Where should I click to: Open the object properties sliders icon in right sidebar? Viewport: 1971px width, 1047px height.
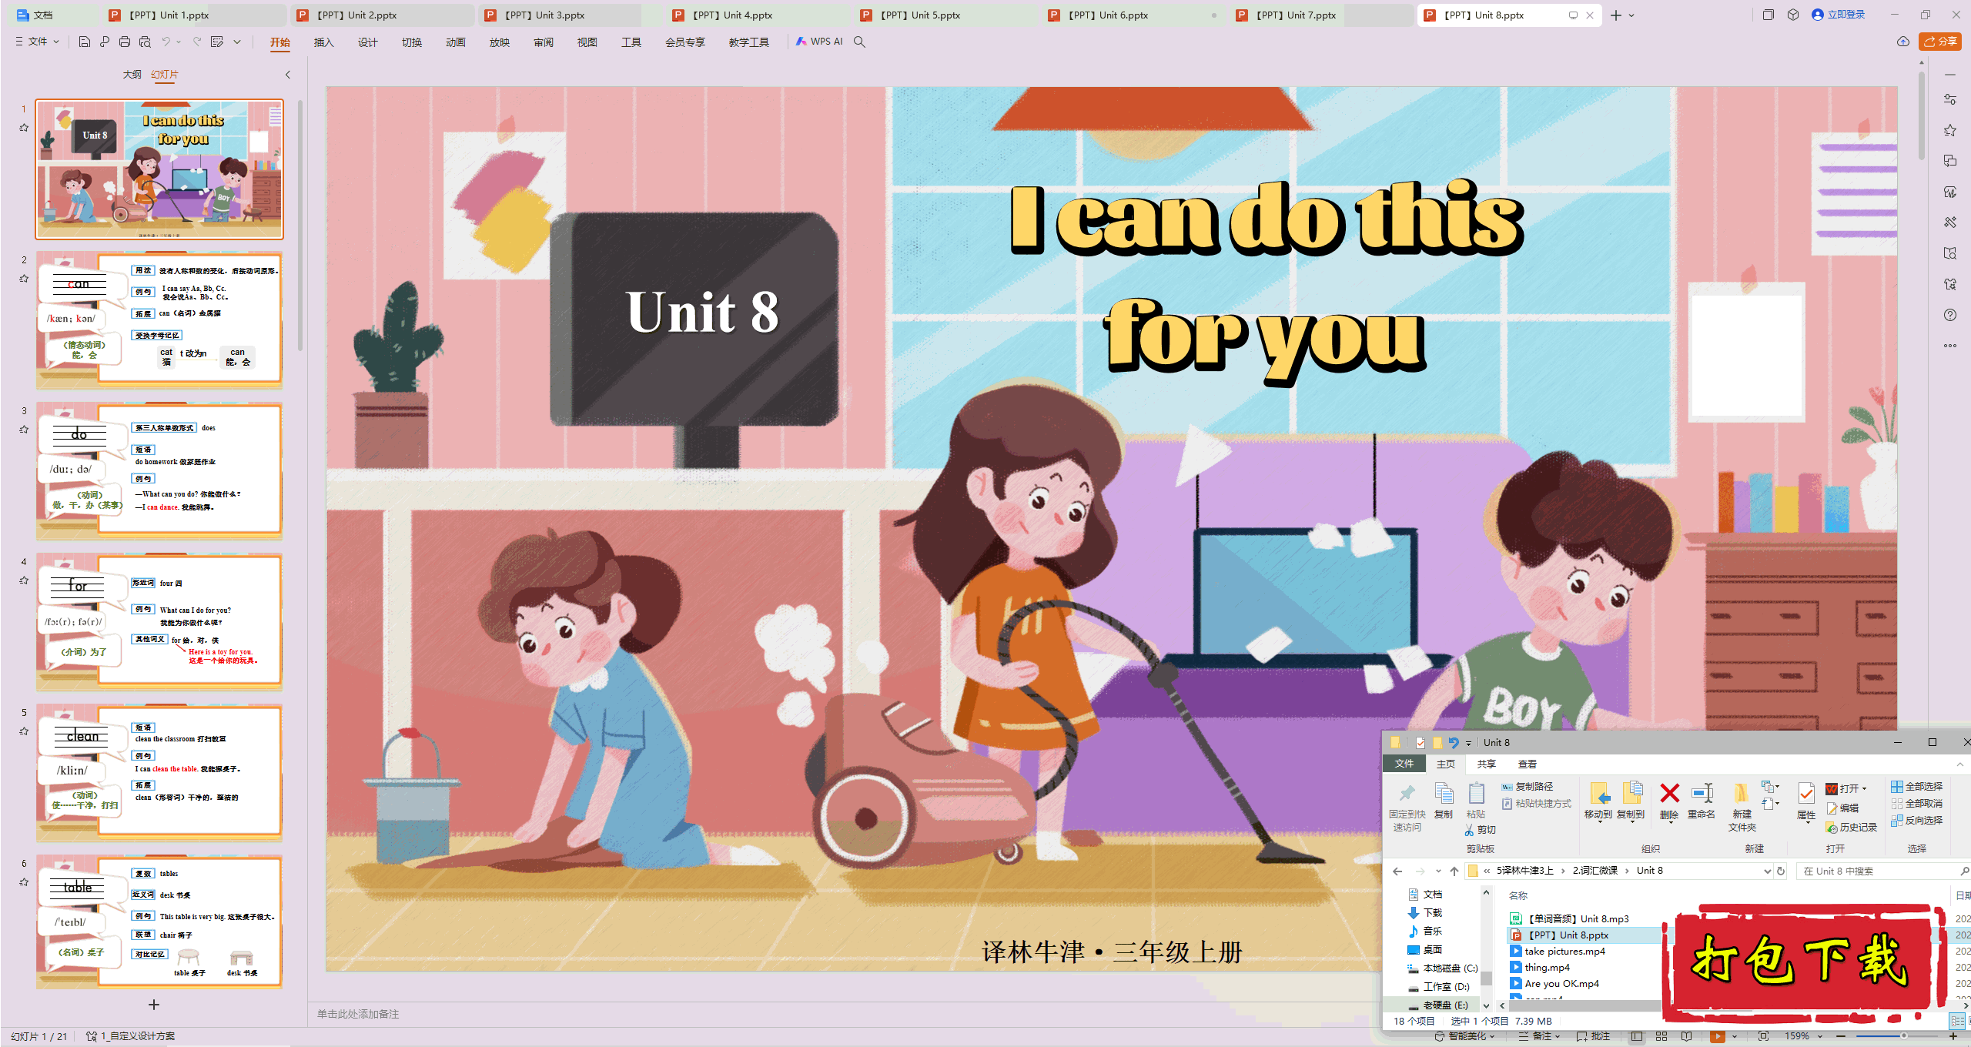tap(1950, 99)
